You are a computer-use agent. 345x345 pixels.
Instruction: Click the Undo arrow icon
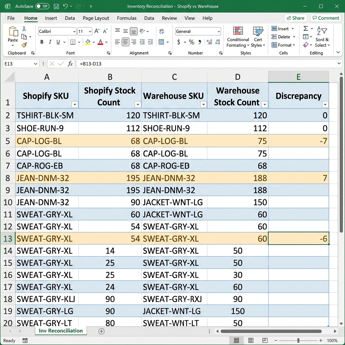(65, 6)
